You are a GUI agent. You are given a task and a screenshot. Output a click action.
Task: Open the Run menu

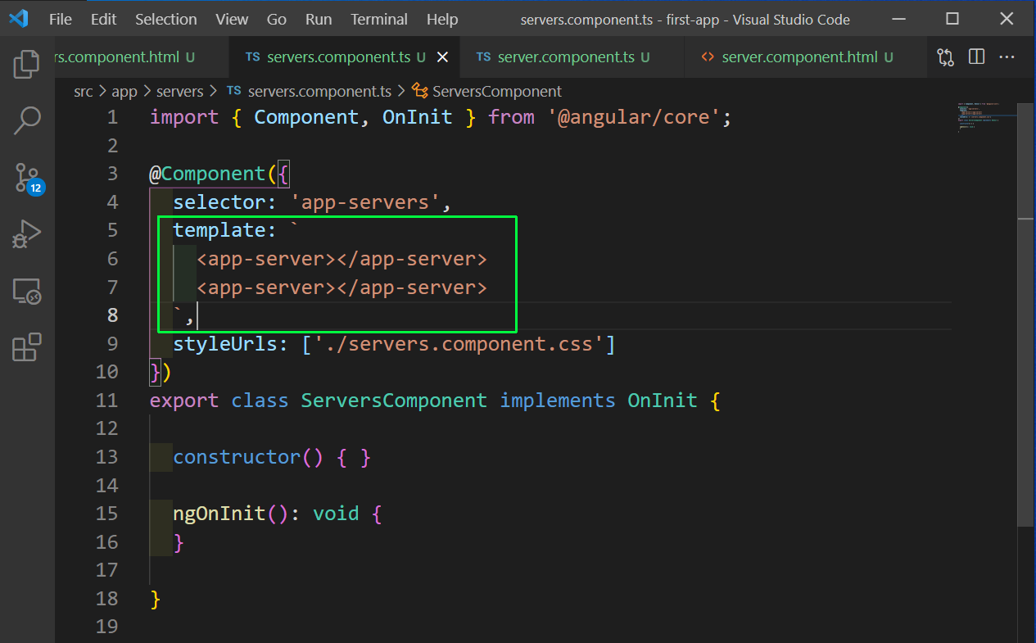pyautogui.click(x=319, y=19)
